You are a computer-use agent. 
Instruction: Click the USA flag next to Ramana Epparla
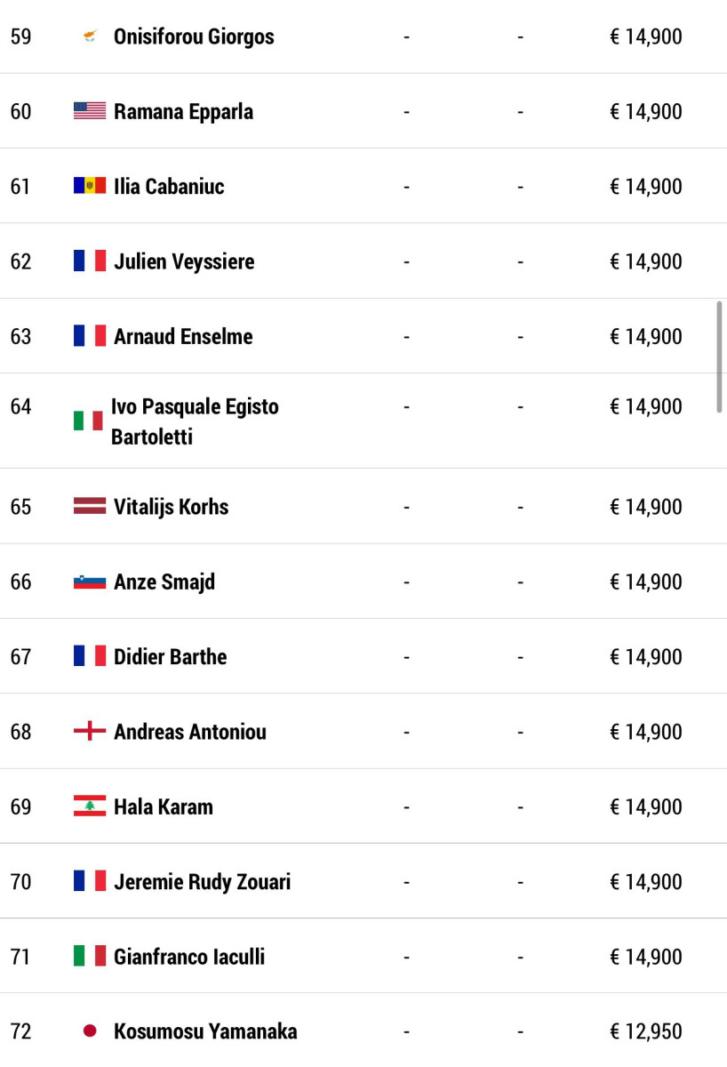tap(90, 111)
